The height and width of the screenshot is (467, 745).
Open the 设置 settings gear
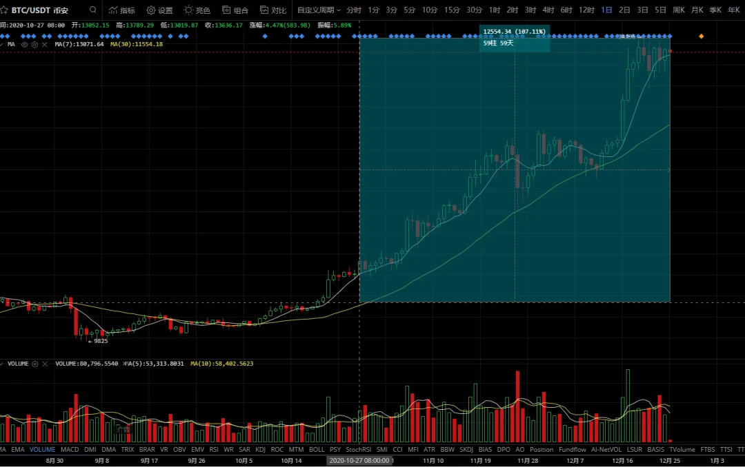point(159,10)
